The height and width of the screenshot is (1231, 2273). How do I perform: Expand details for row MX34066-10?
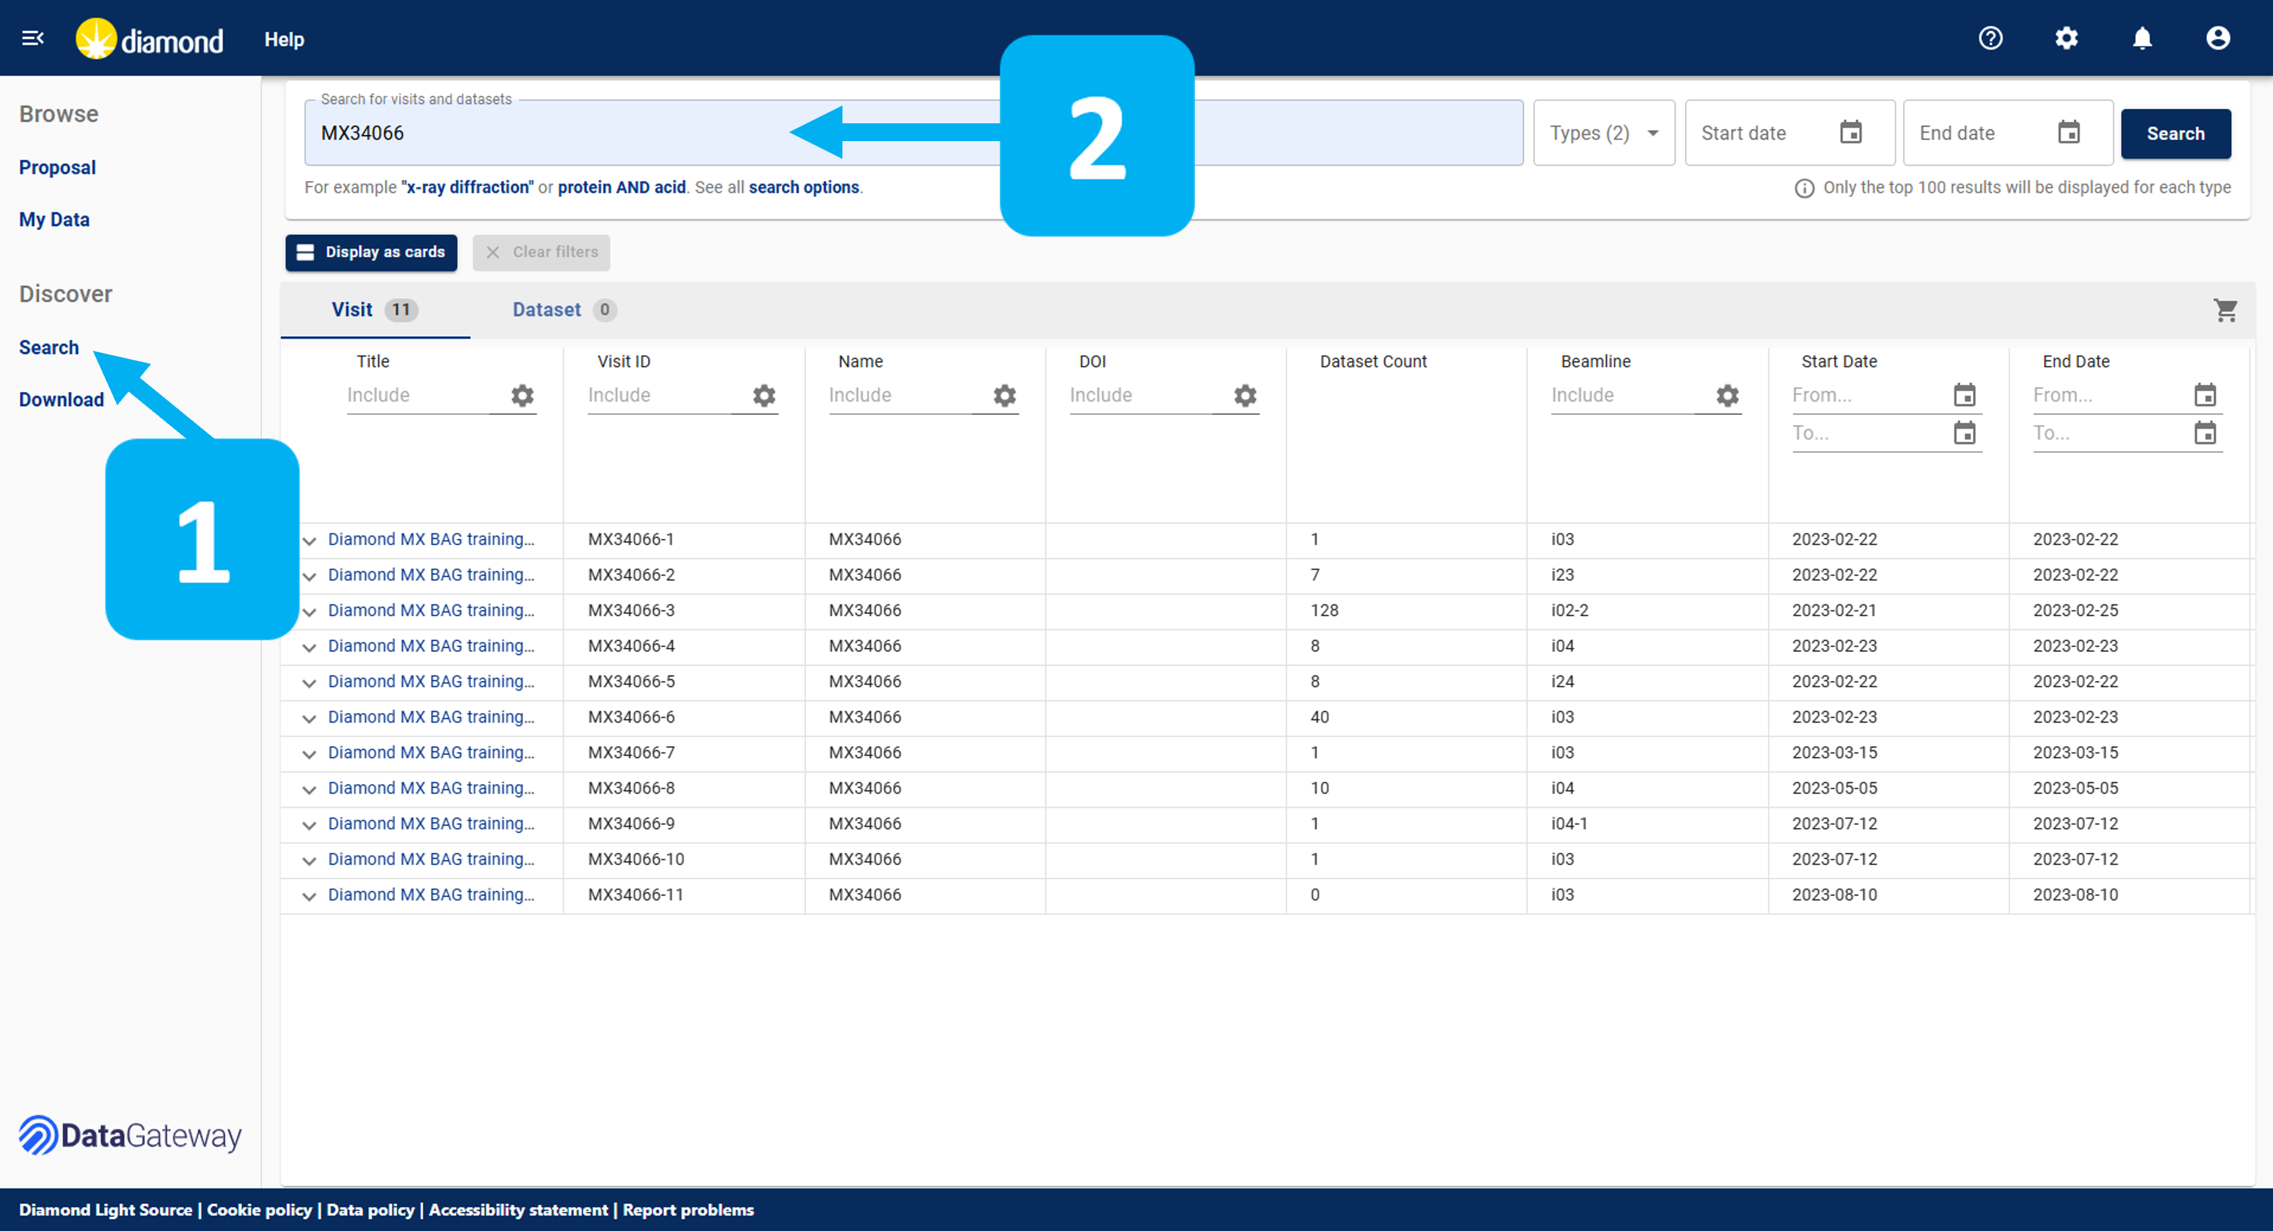pos(309,860)
